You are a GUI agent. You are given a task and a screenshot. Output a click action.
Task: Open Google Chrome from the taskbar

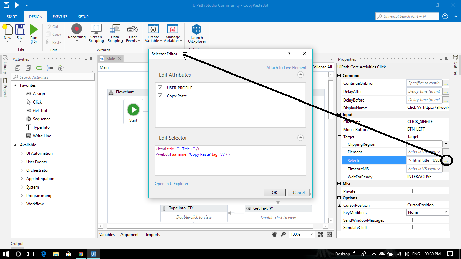[x=81, y=254]
